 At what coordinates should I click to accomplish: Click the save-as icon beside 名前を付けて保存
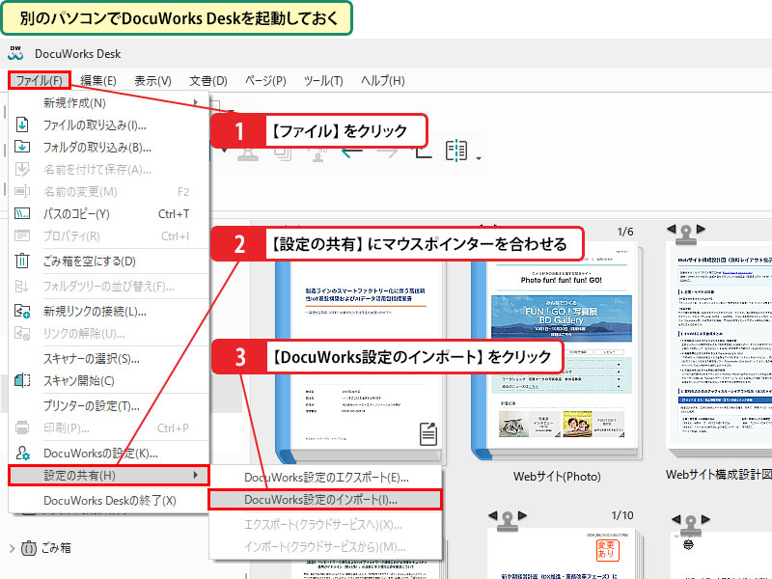click(22, 170)
